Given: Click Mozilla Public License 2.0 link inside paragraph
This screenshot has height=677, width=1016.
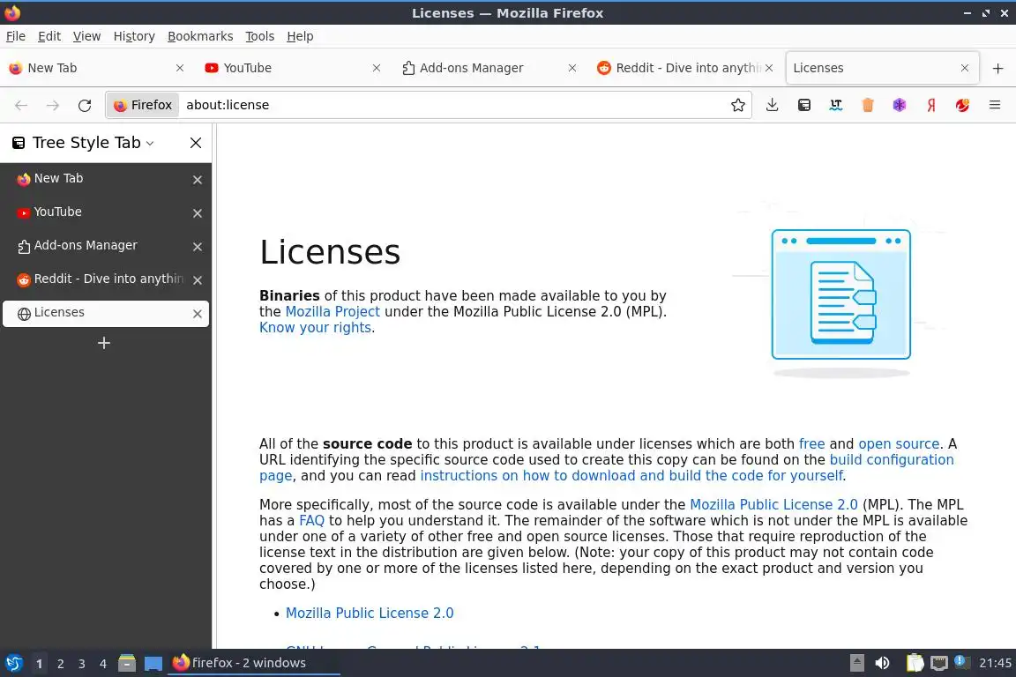Looking at the screenshot, I should 773,505.
